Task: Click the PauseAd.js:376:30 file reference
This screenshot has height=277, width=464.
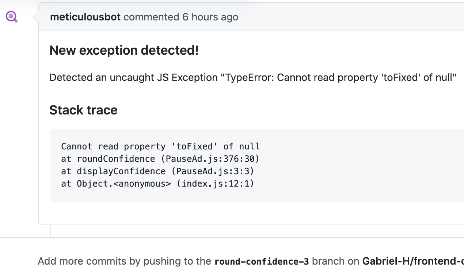Action: (x=212, y=159)
